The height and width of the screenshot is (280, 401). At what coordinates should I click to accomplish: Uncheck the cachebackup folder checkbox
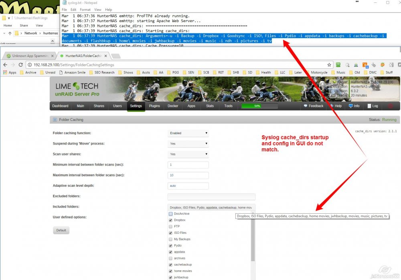point(170,265)
